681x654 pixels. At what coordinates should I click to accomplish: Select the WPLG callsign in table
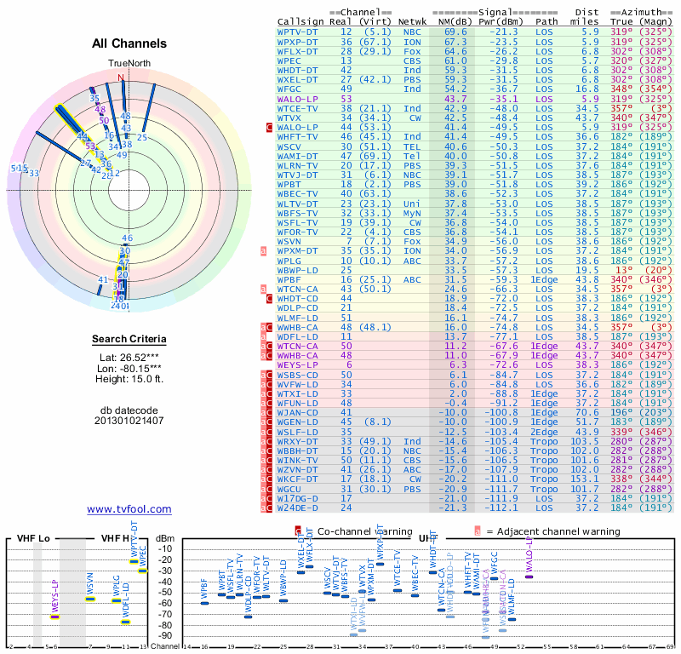[289, 261]
